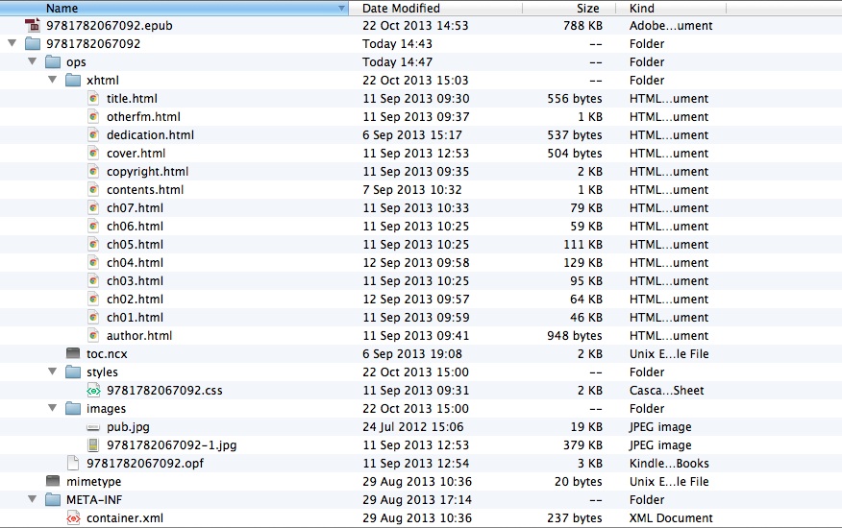
Task: Click the ch06.html file icon
Action: (x=93, y=226)
